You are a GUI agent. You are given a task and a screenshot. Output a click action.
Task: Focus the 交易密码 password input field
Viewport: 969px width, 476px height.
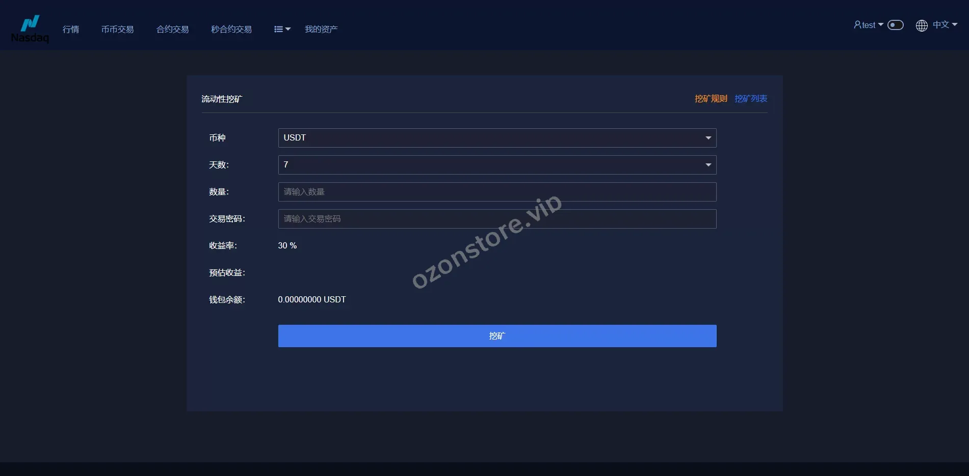[497, 219]
